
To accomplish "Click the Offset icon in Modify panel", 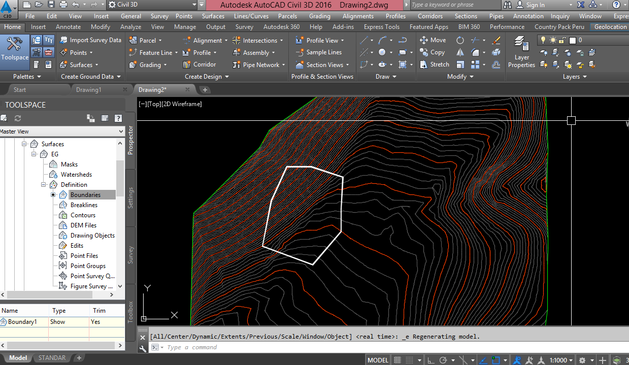I will [496, 64].
